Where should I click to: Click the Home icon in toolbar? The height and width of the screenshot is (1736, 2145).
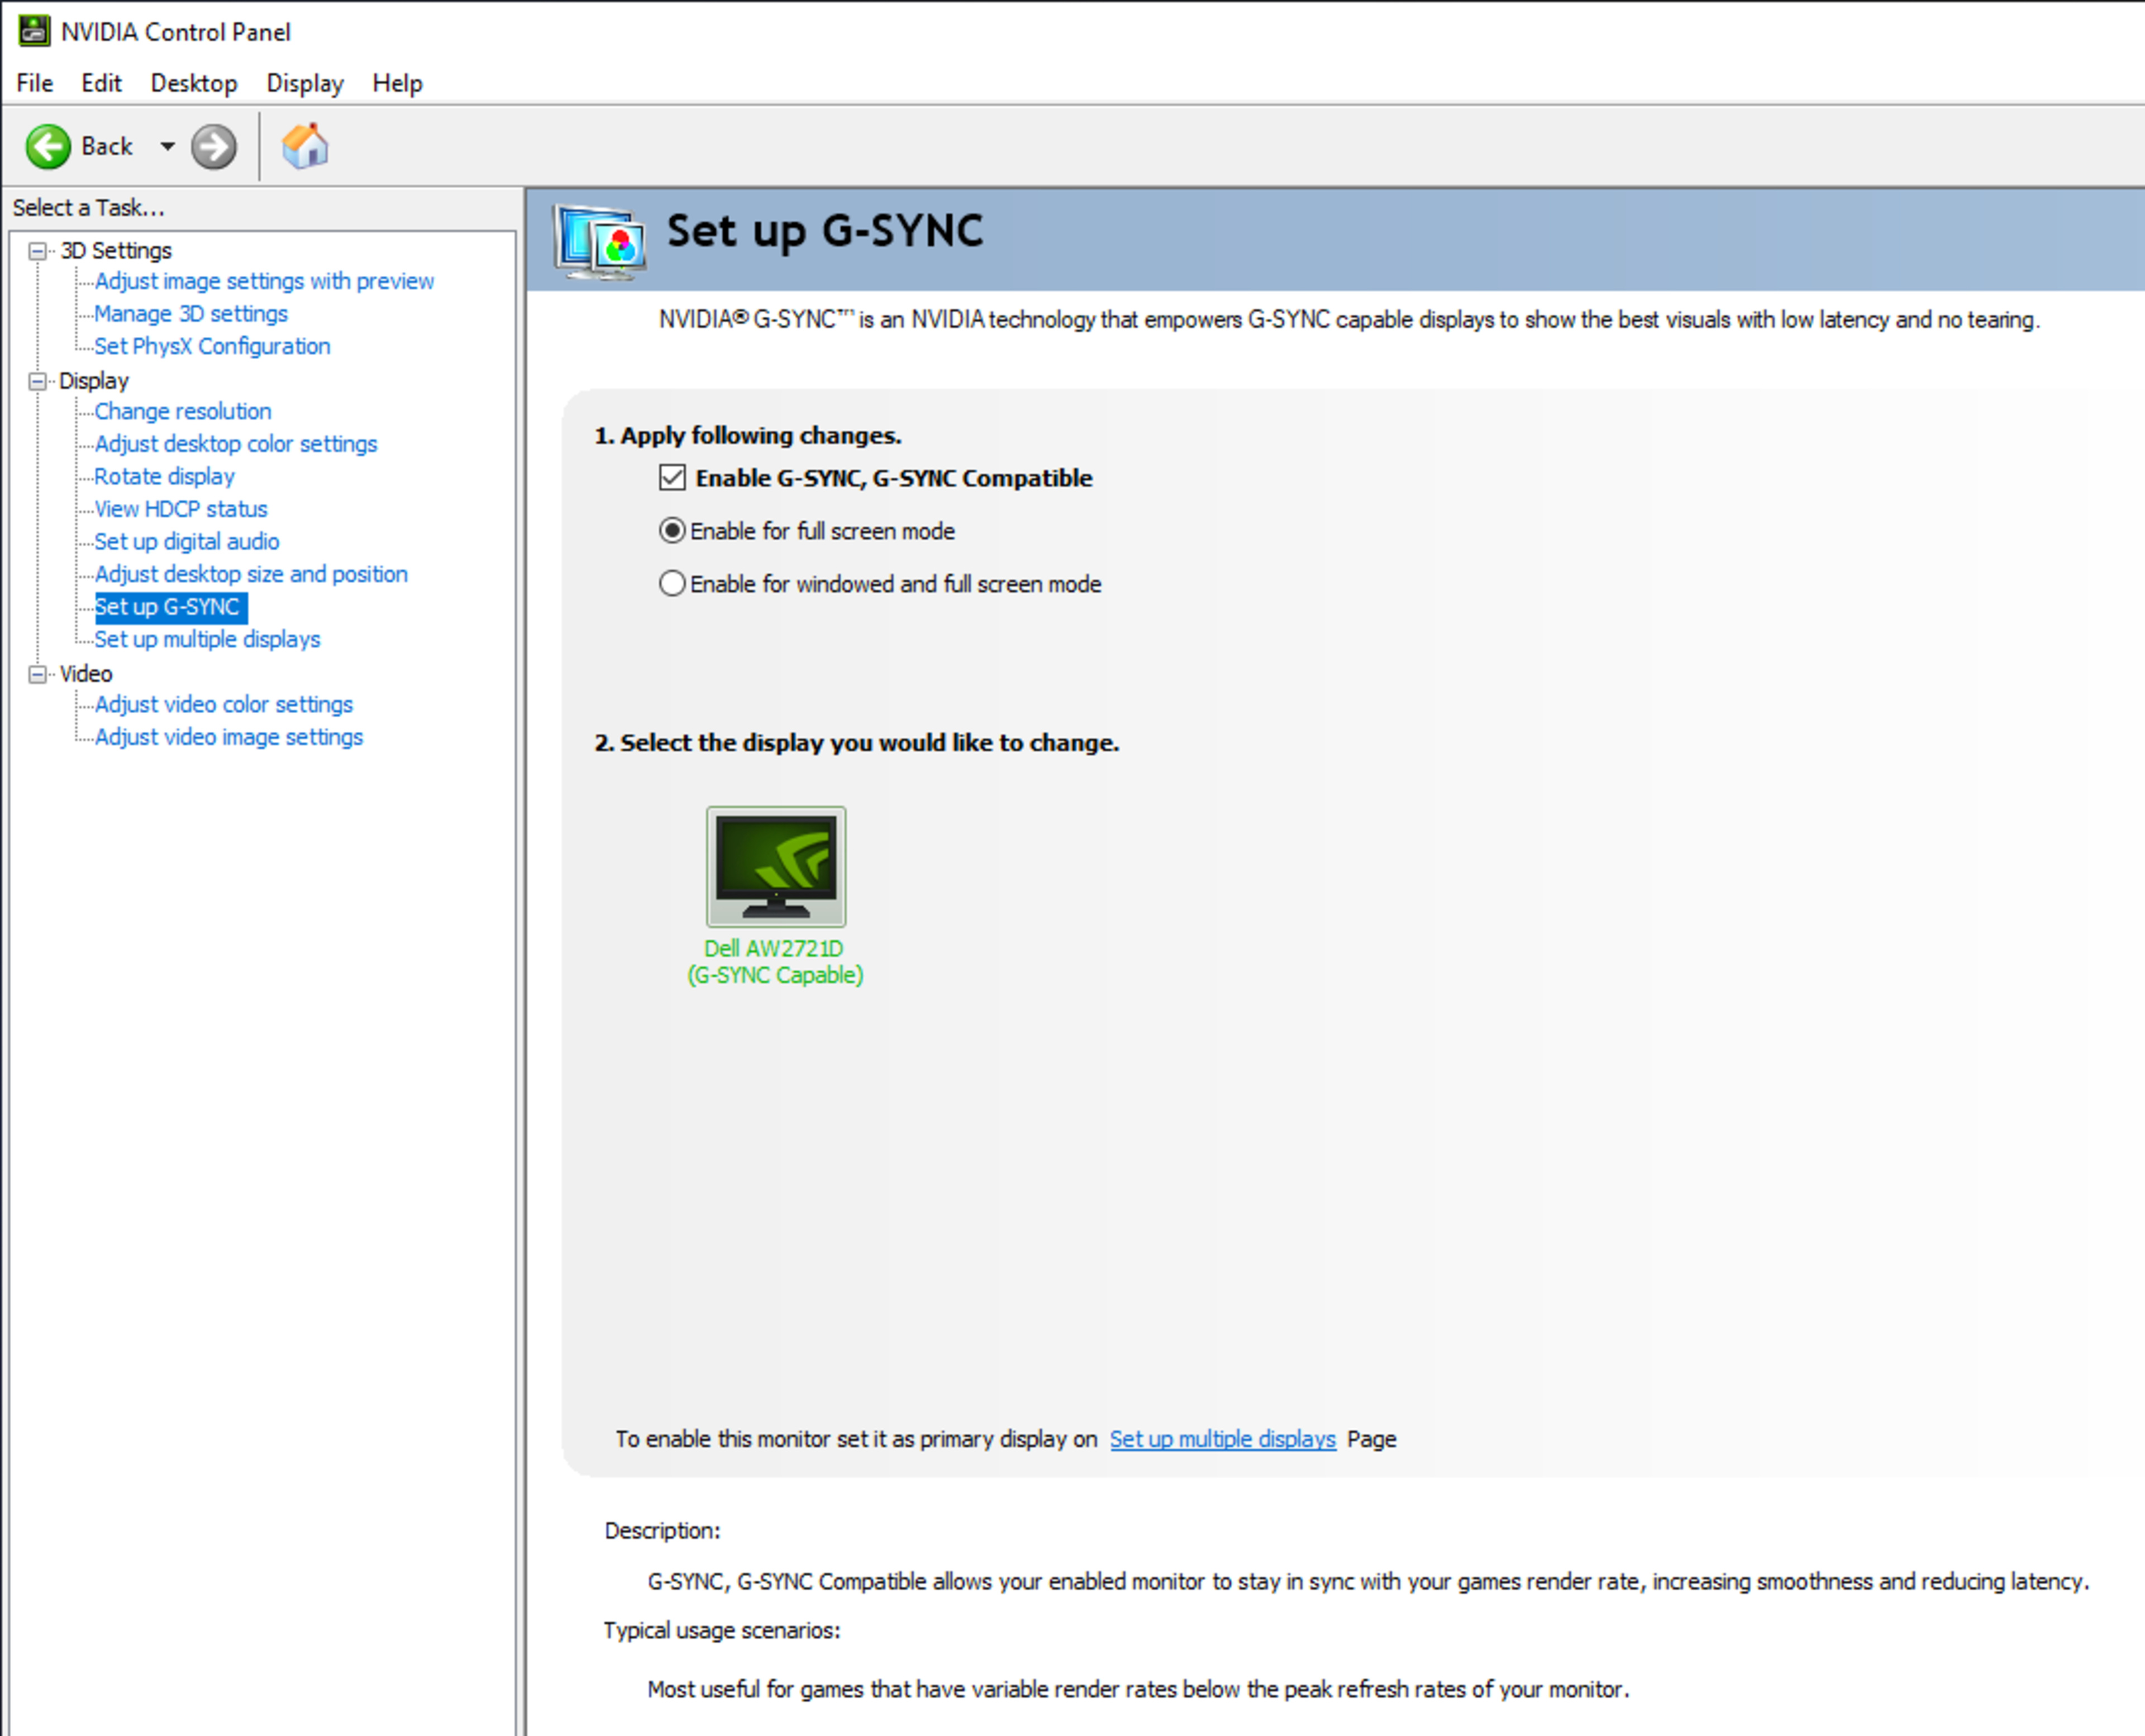[305, 146]
